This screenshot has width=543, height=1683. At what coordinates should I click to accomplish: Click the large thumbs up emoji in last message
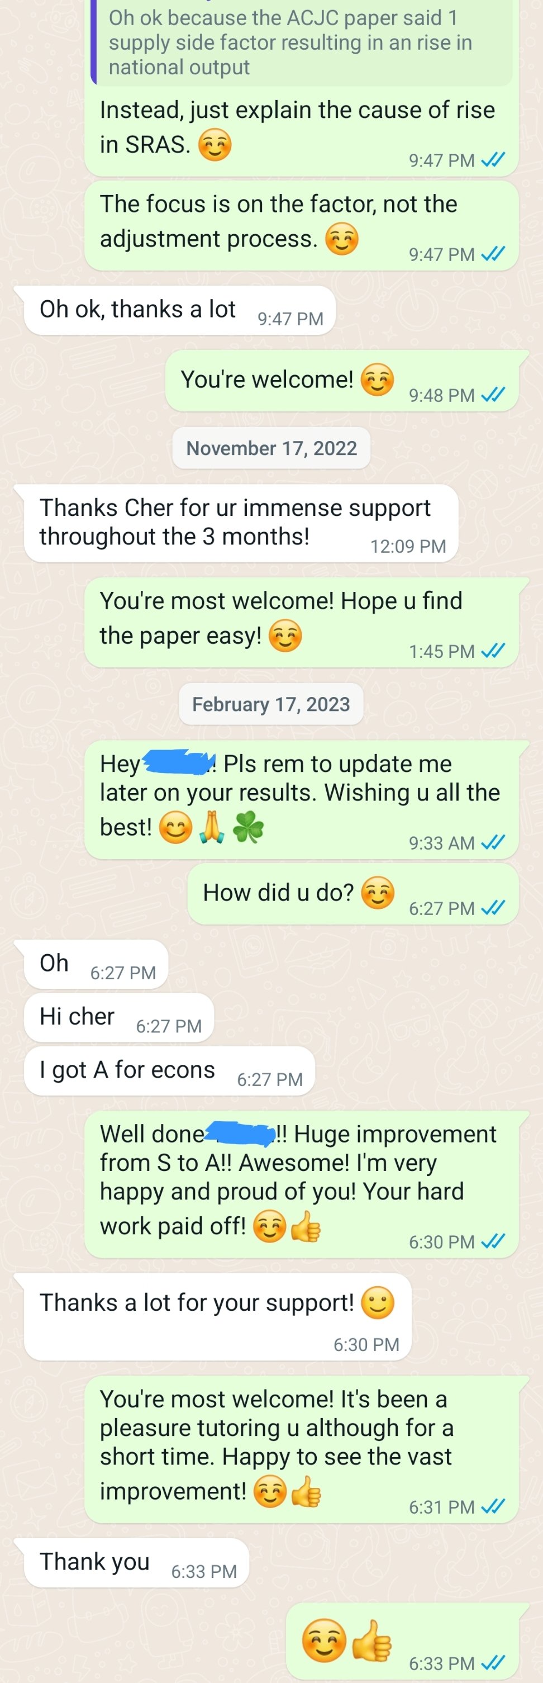(x=371, y=1640)
